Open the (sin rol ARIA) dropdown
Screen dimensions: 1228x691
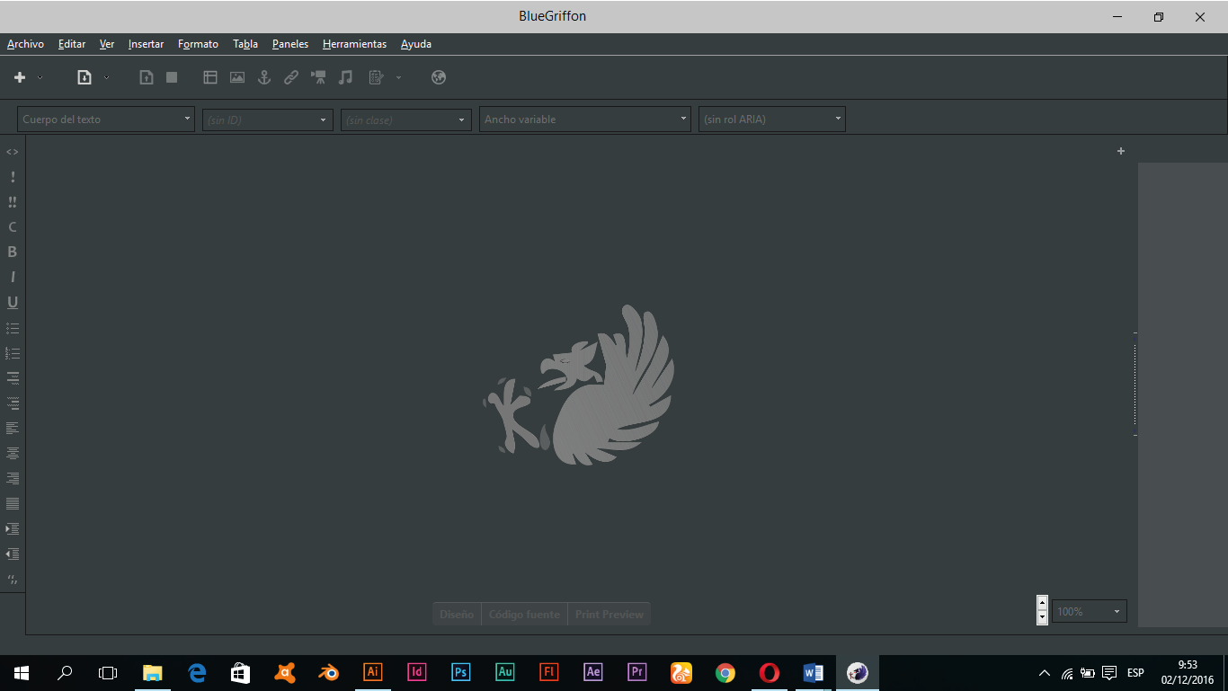pos(771,120)
